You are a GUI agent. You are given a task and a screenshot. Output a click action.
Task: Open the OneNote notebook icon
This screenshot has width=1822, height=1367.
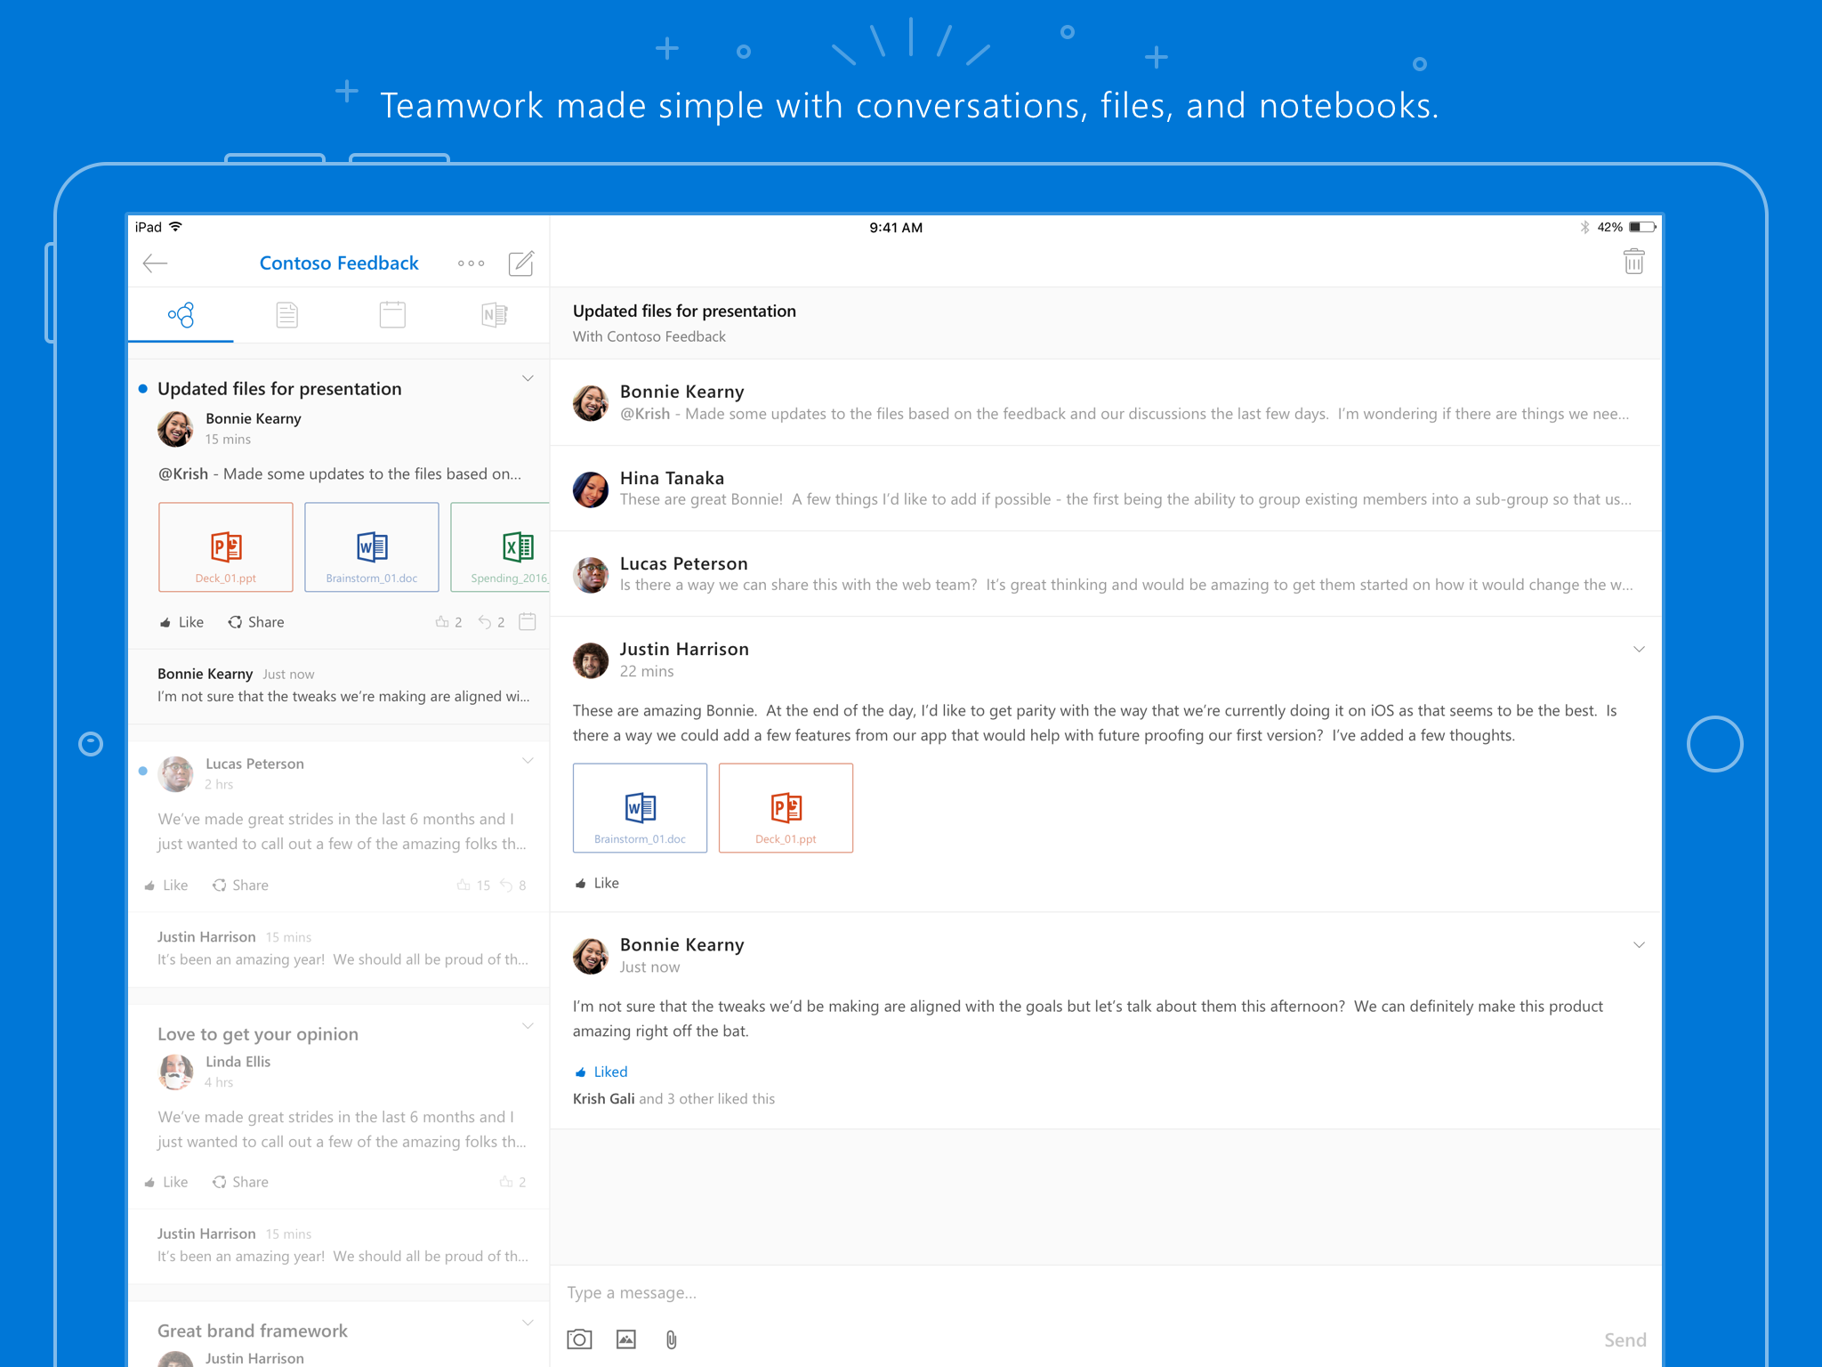tap(495, 314)
